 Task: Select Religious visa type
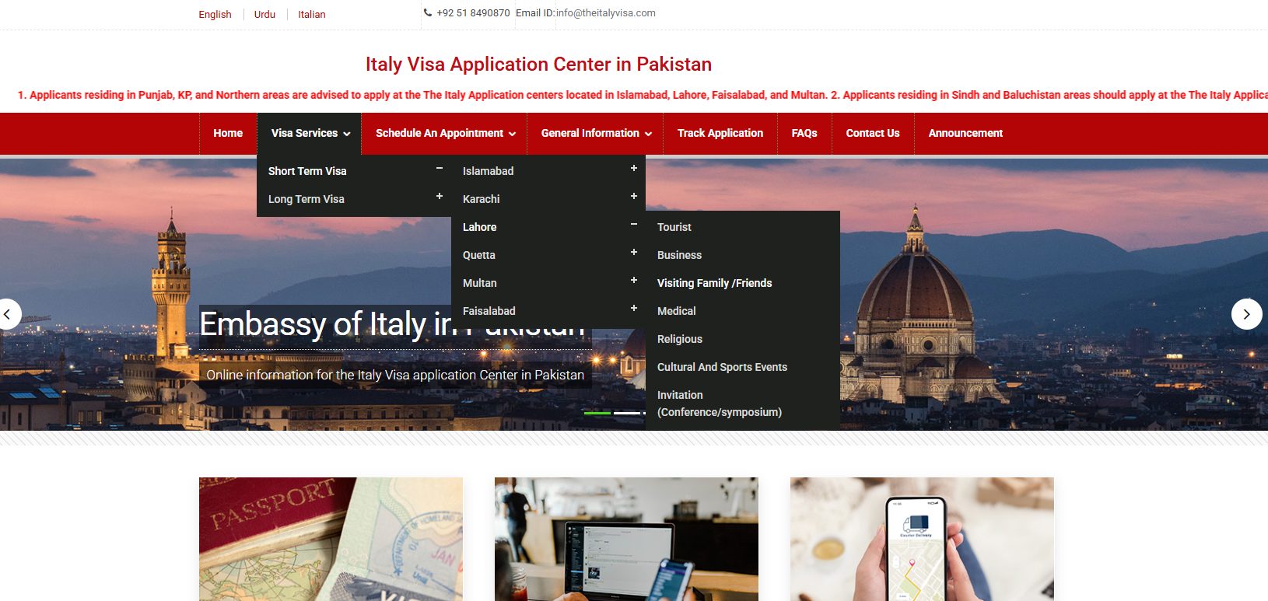(x=680, y=339)
